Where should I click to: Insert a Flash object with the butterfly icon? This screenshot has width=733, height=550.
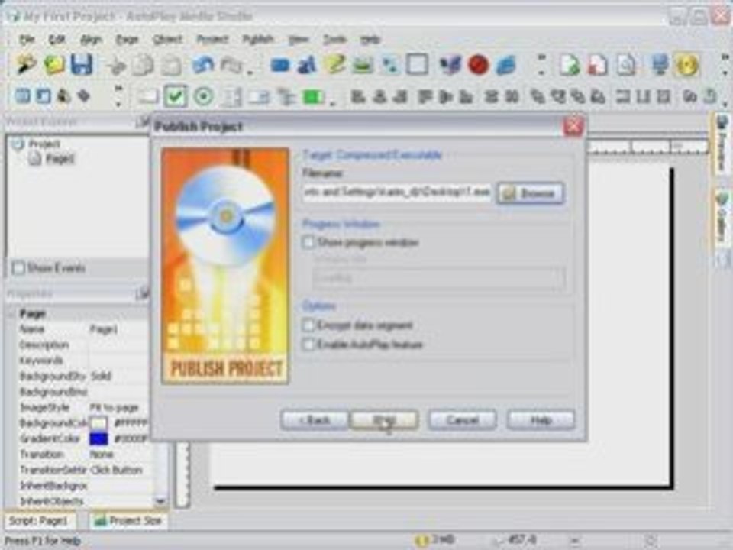450,64
